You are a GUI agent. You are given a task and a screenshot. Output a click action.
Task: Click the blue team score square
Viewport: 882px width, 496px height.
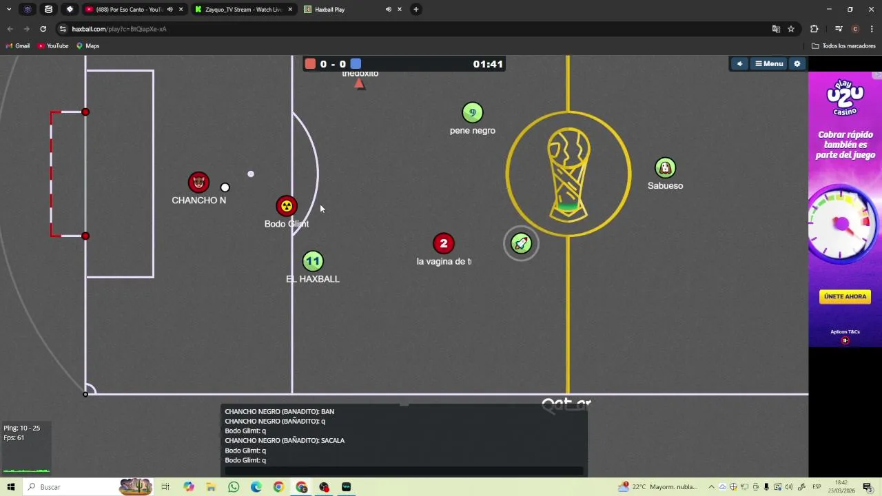pos(356,64)
